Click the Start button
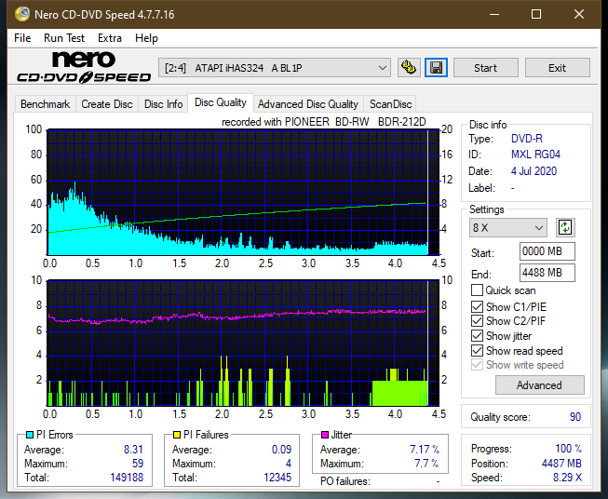Image resolution: width=608 pixels, height=499 pixels. click(485, 68)
